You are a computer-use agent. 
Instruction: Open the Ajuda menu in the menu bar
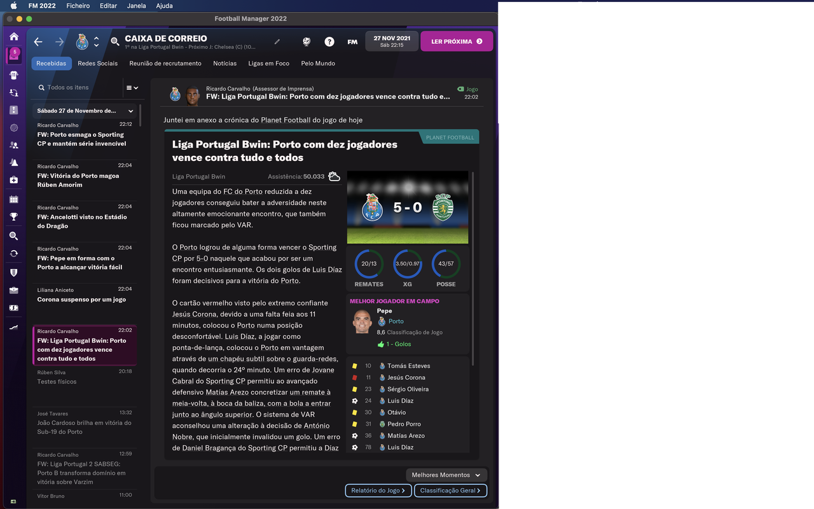click(x=164, y=6)
